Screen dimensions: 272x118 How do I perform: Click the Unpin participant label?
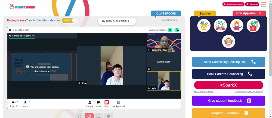click(x=157, y=30)
